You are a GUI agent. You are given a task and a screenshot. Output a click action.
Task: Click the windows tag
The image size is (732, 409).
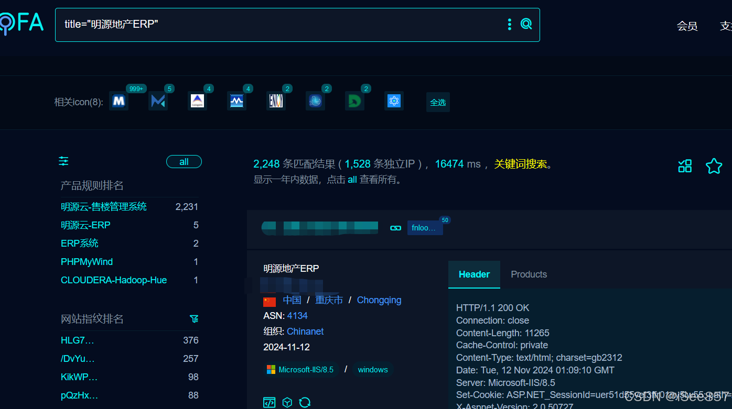point(373,370)
